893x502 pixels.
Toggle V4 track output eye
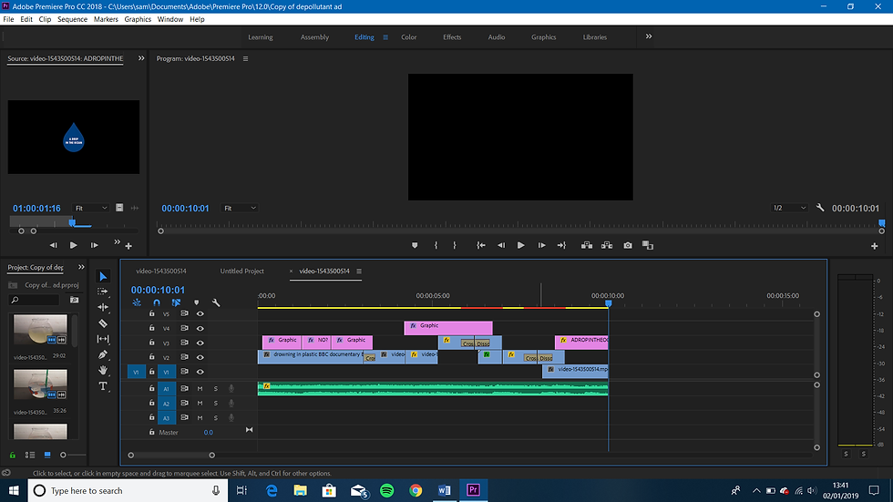point(200,328)
